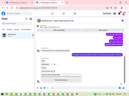The image size is (129, 96).
Task: Select the Communities chats filter
Action: tap(26, 29)
